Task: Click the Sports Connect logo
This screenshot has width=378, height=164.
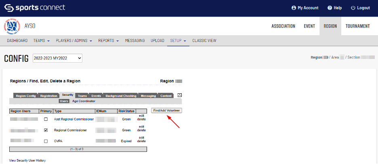Action: pyautogui.click(x=35, y=8)
